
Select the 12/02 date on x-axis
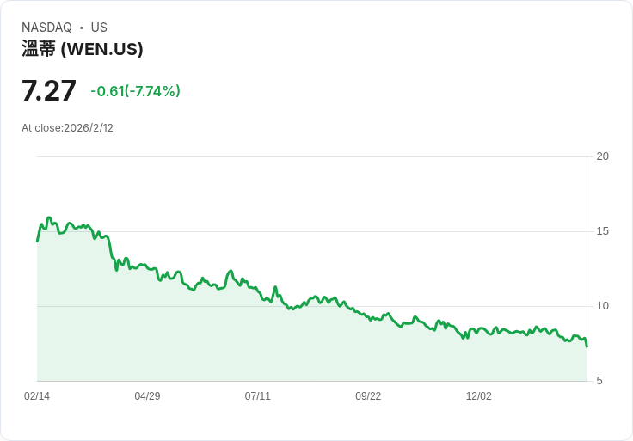click(x=479, y=396)
